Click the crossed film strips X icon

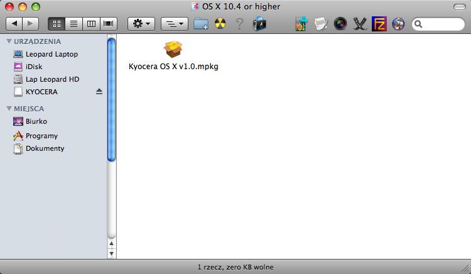coord(360,24)
